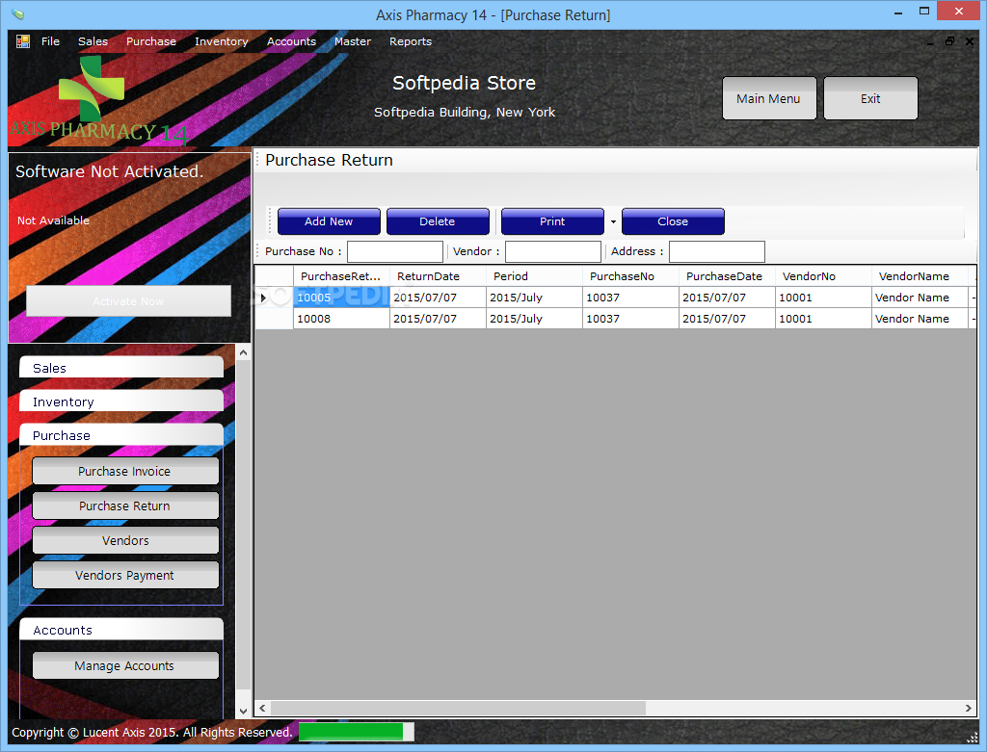Collapse the Purchase sidebar section
Screen dimensions: 987x752
pyautogui.click(x=121, y=435)
